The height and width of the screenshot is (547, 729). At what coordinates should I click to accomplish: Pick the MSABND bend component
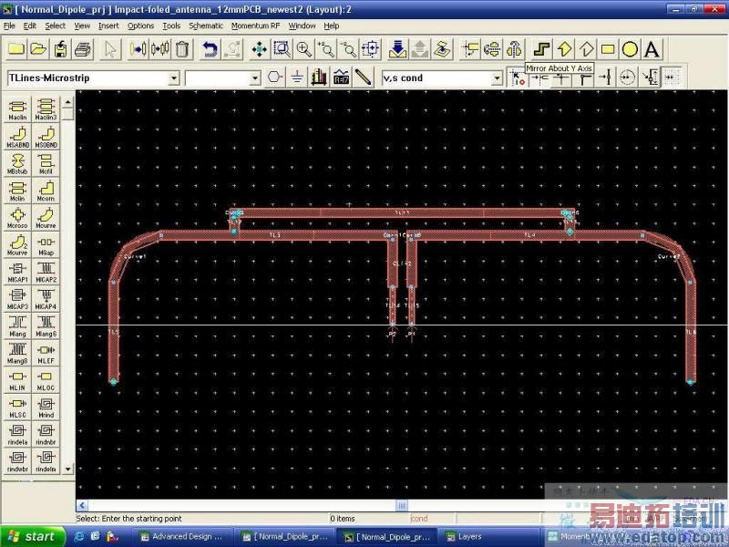pyautogui.click(x=17, y=137)
